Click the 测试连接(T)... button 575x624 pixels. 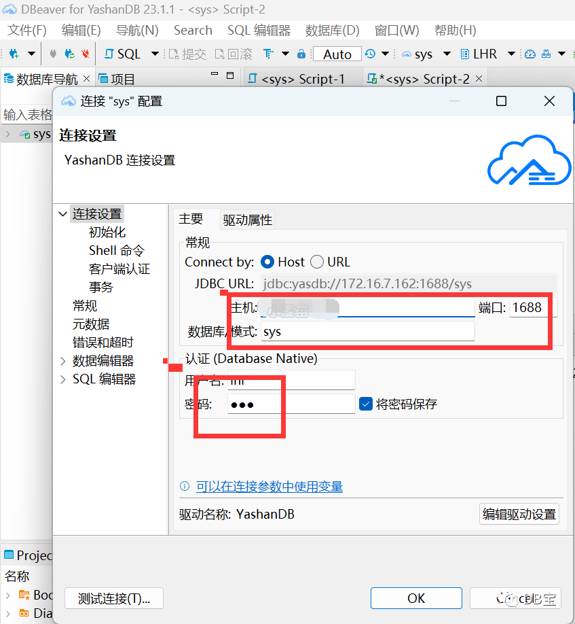[114, 598]
